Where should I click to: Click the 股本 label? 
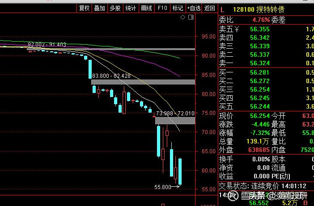(278, 160)
